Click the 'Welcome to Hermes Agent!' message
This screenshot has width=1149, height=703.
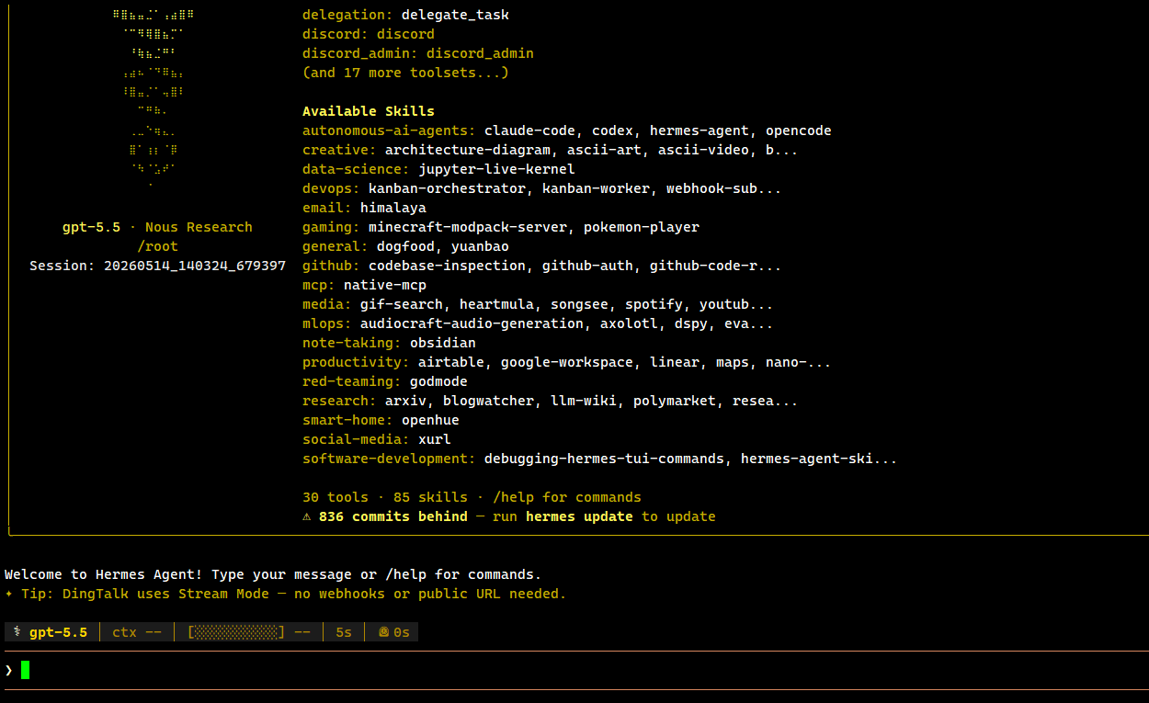point(104,574)
